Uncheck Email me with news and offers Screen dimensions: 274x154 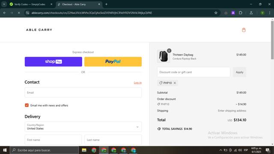tap(27, 105)
